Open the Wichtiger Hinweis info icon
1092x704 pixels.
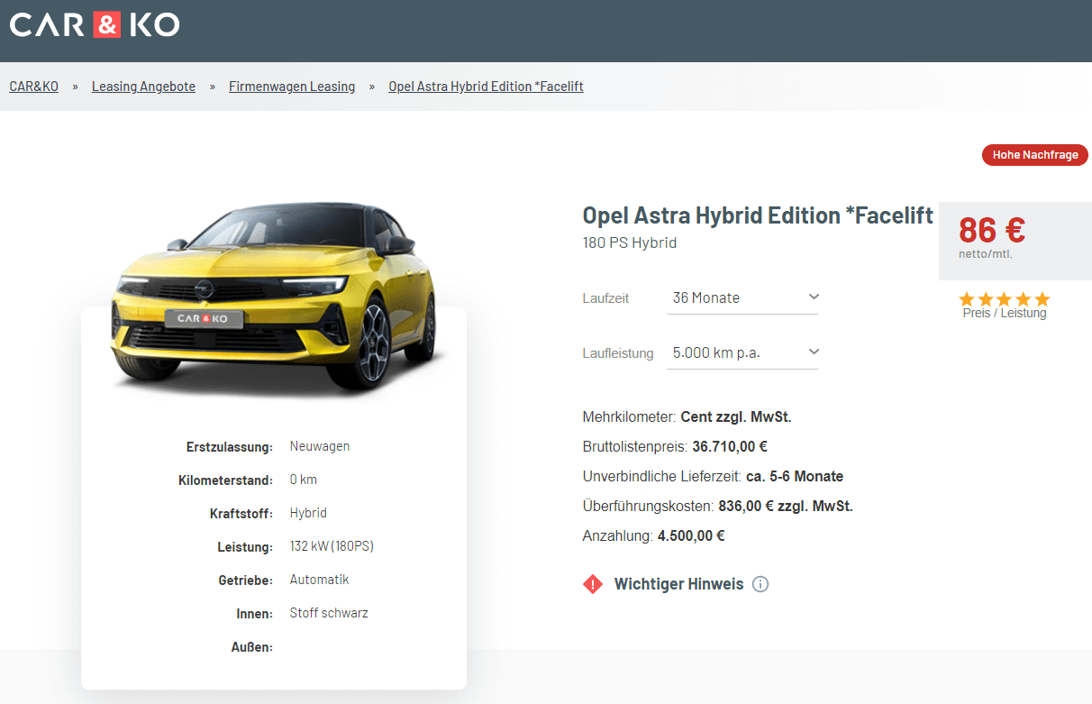760,584
